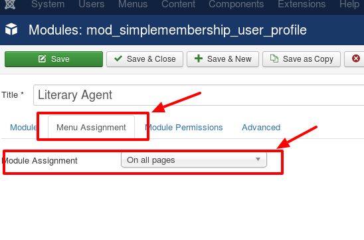Open the Module Assignment dropdown
The width and height of the screenshot is (364, 240).
(x=194, y=160)
